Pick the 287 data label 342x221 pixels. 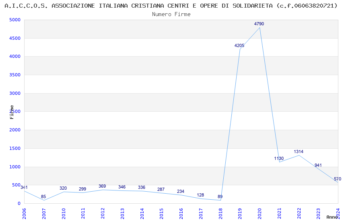tap(161, 189)
